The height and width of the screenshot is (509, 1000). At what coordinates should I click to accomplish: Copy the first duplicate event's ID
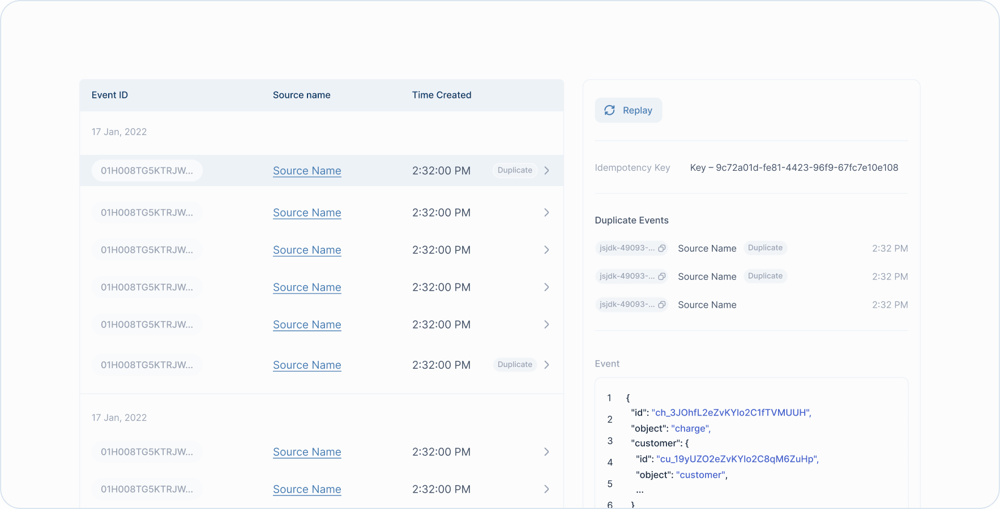point(661,248)
